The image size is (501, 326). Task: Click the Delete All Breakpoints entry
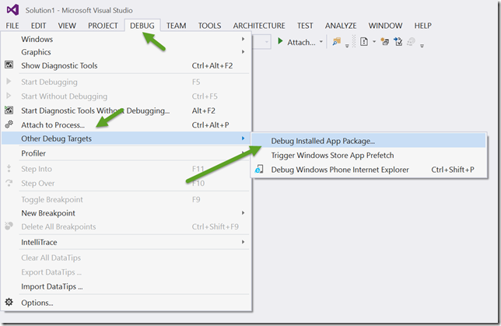126,226
